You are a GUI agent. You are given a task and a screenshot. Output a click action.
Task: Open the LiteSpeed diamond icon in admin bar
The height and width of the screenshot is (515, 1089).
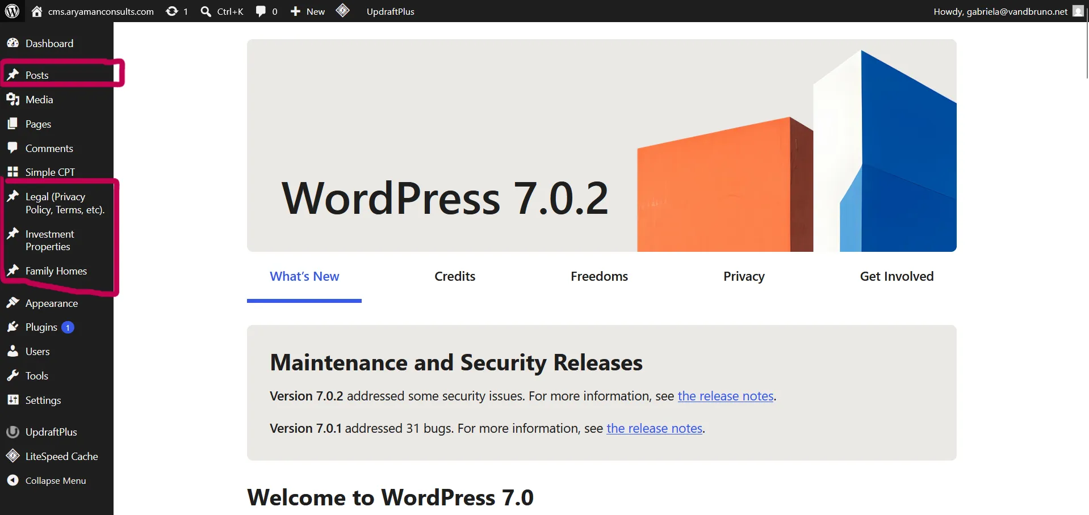point(343,10)
